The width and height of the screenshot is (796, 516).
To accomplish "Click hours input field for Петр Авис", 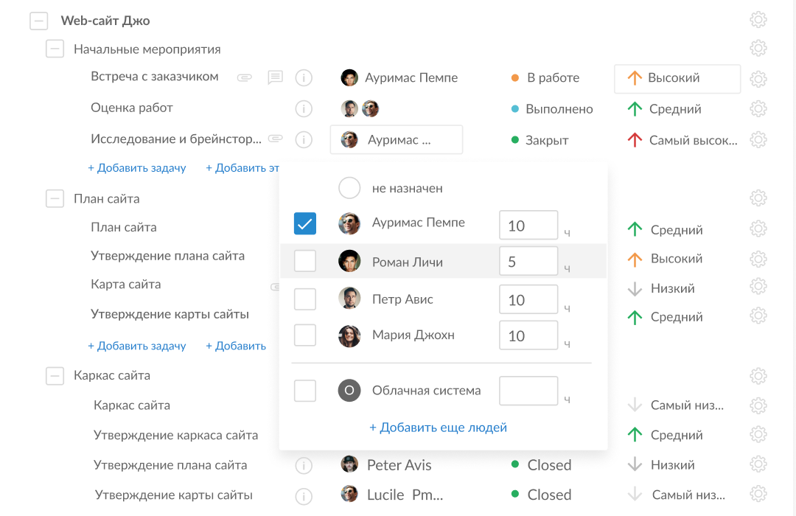I will point(528,300).
